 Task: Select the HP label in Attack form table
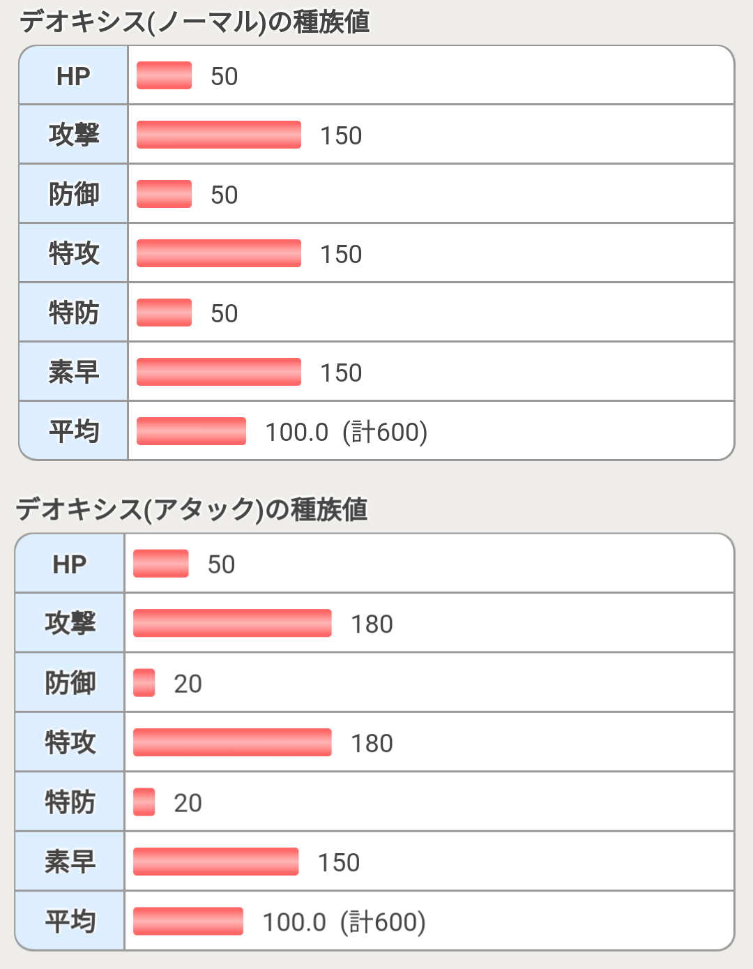70,564
